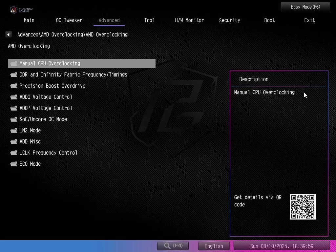The width and height of the screenshot is (336, 252).
Task: Click the Advanced\AMD Overclocking breadcrumb path
Action: pyautogui.click(x=73, y=34)
